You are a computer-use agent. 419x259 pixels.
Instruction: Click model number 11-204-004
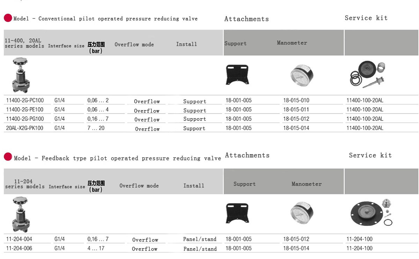click(19, 239)
